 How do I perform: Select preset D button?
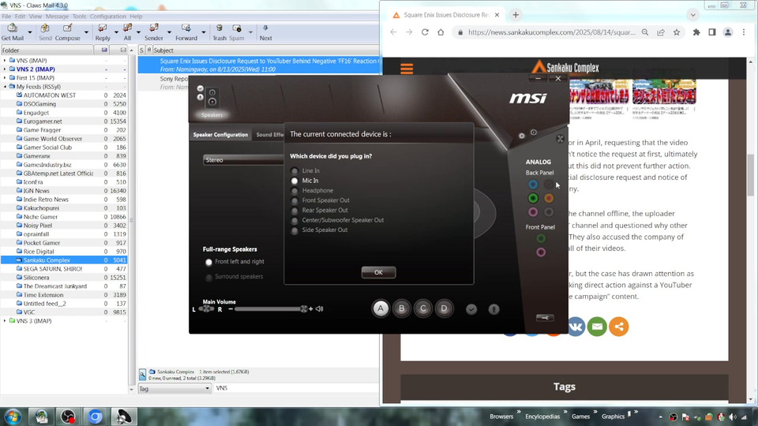[x=444, y=308]
